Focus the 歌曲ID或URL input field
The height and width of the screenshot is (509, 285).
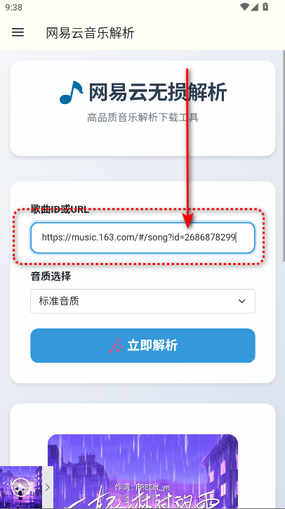click(x=142, y=238)
